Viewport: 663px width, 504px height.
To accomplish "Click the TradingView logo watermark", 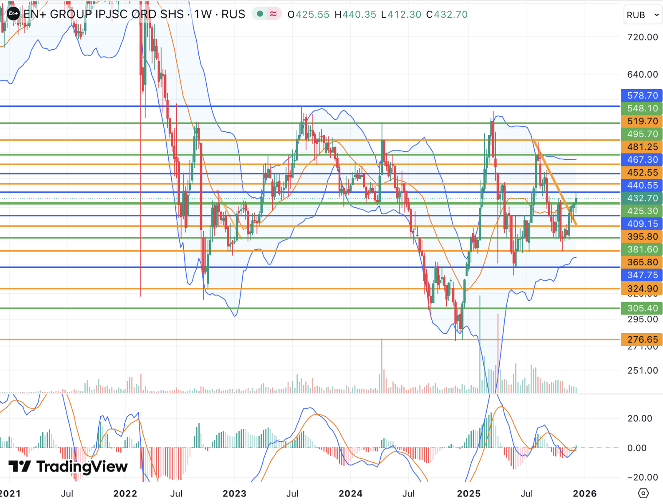I will coord(68,466).
